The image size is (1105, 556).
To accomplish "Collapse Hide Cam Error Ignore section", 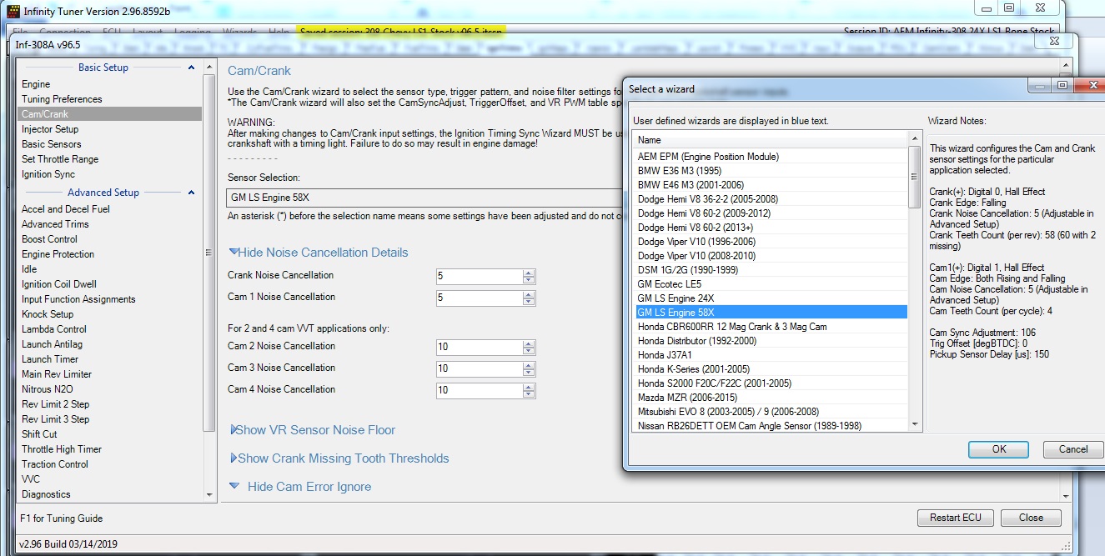I will [x=300, y=487].
